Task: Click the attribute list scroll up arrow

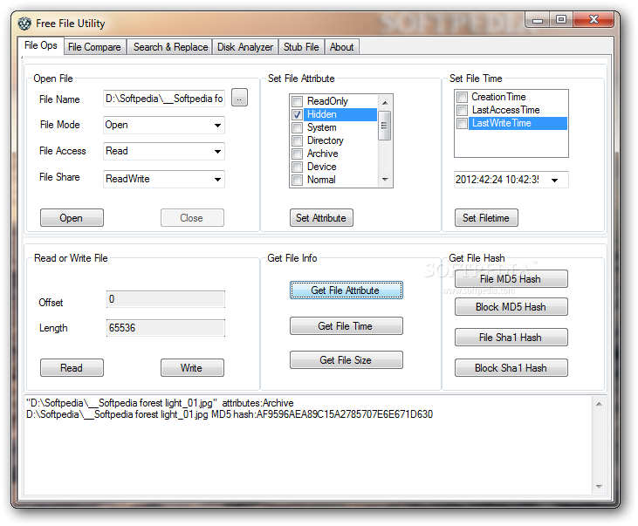Action: pyautogui.click(x=385, y=103)
